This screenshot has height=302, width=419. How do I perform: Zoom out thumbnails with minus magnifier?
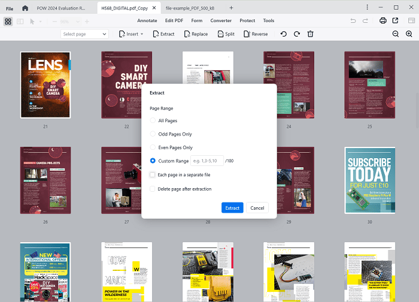tap(395, 34)
